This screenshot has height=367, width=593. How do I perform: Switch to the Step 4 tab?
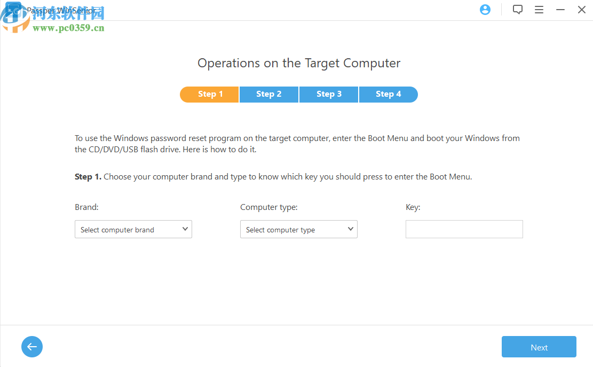(x=388, y=94)
